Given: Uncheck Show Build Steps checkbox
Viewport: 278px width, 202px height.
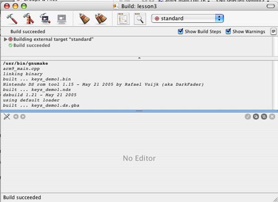Looking at the screenshot, I should point(180,31).
